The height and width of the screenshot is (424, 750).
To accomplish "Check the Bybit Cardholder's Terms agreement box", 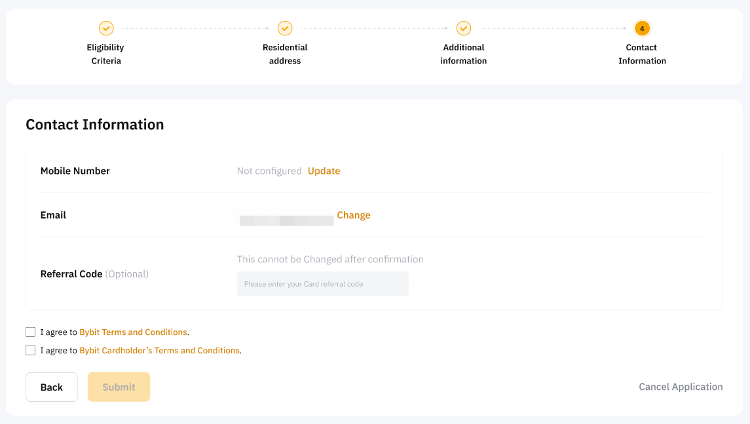I will (x=31, y=351).
